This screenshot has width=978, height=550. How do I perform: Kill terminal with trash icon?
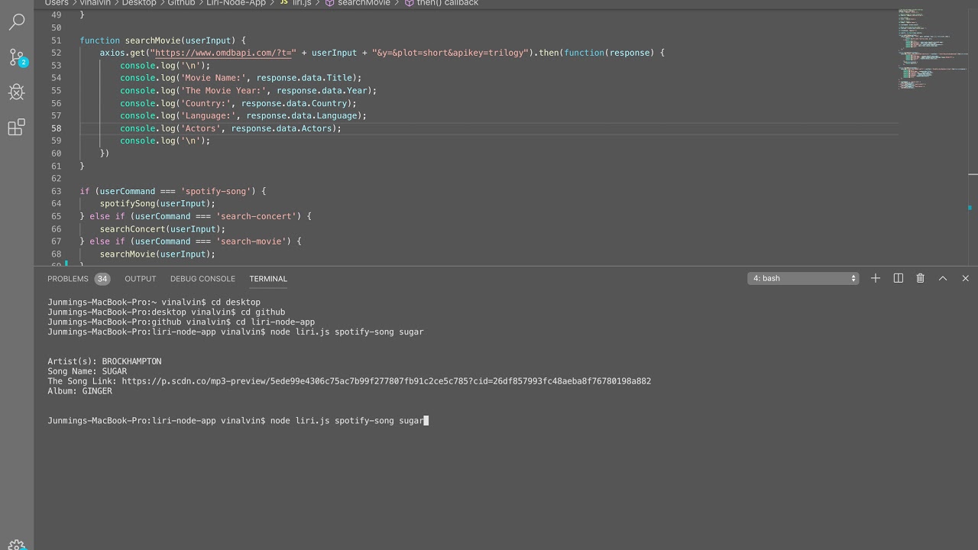coord(921,278)
